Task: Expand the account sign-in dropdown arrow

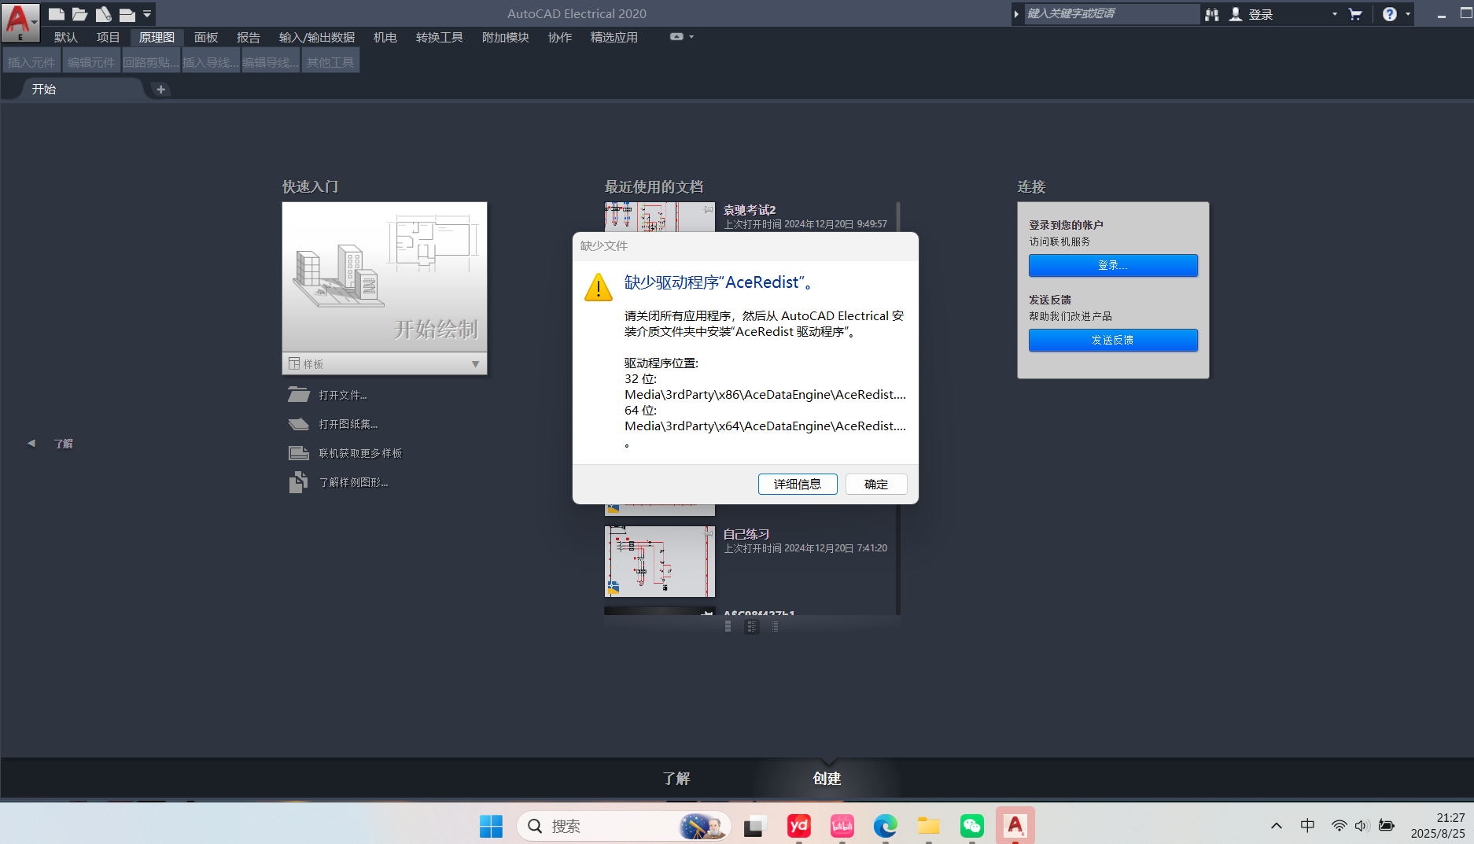Action: pos(1335,14)
